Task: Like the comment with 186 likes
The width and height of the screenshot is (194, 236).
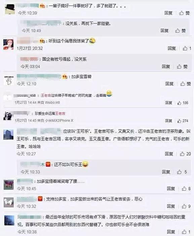Action: point(183,103)
